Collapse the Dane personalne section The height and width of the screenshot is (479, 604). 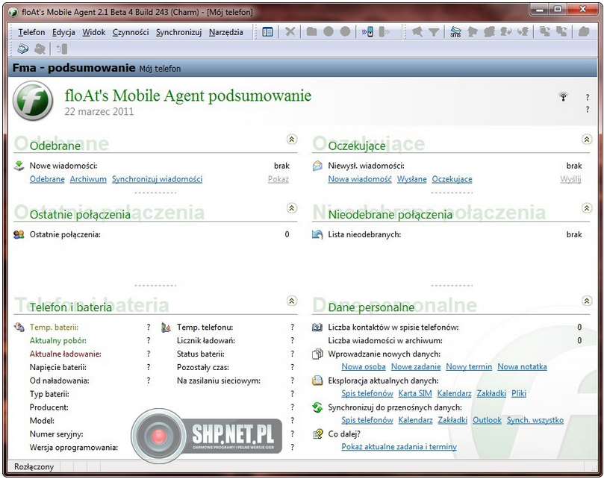pyautogui.click(x=587, y=301)
